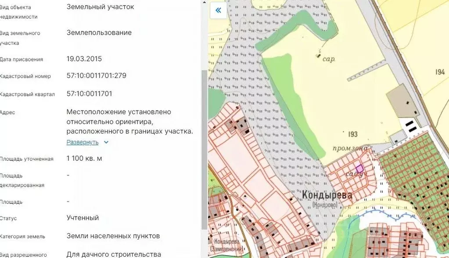Screen dimensions: 449x258
Task: Click the Дата присвоения value 19.03.2015
Action: click(x=84, y=59)
